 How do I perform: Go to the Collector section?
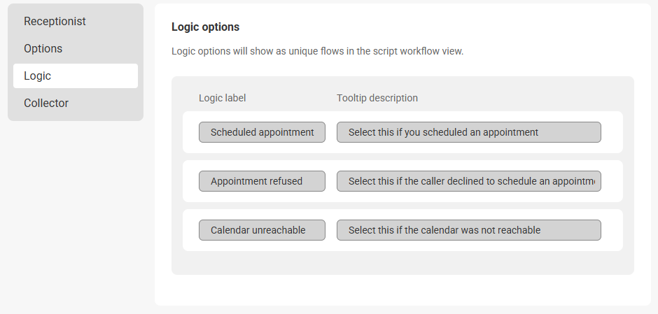(46, 103)
